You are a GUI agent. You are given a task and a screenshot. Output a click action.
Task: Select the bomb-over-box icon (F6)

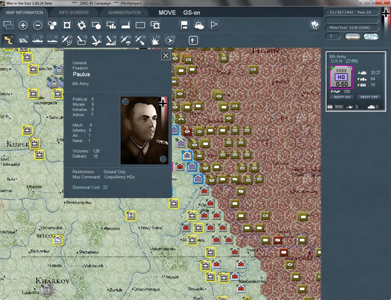82,40
